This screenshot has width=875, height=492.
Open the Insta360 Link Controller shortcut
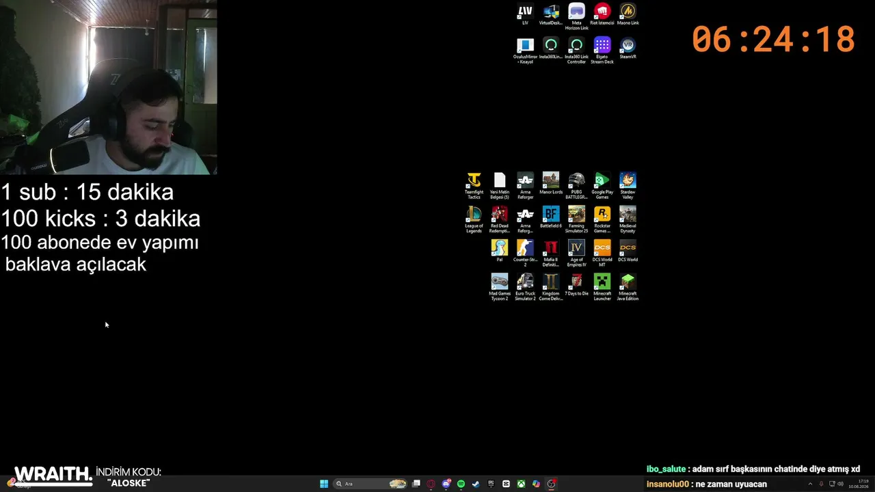coord(576,51)
